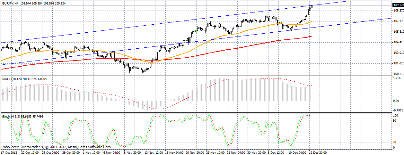The width and height of the screenshot is (404, 155).
Task: Click the 20 level on the Stochastic scale
Action: point(395,142)
